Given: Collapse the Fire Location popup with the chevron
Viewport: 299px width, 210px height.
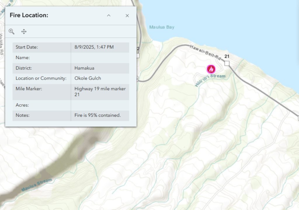Looking at the screenshot, I should pos(109,16).
